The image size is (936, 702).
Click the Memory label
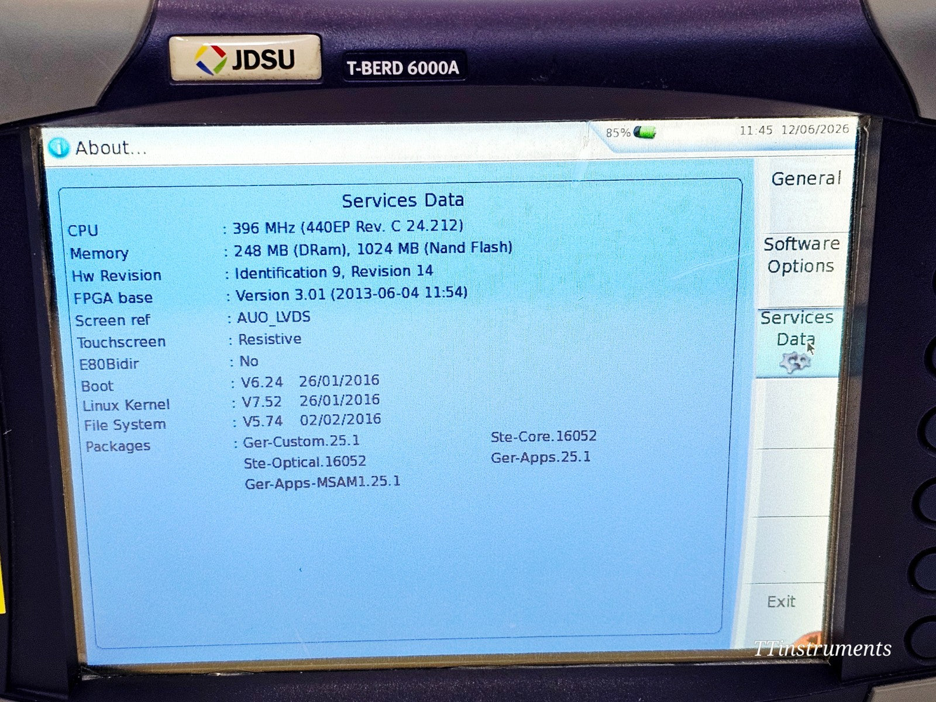pos(99,253)
